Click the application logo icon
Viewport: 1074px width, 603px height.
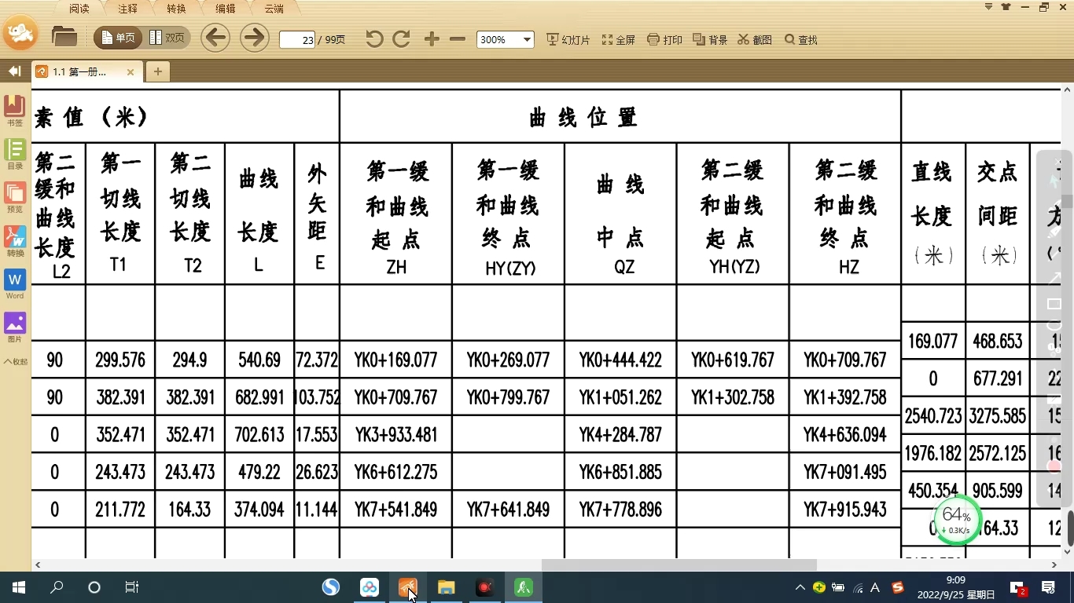point(21,33)
